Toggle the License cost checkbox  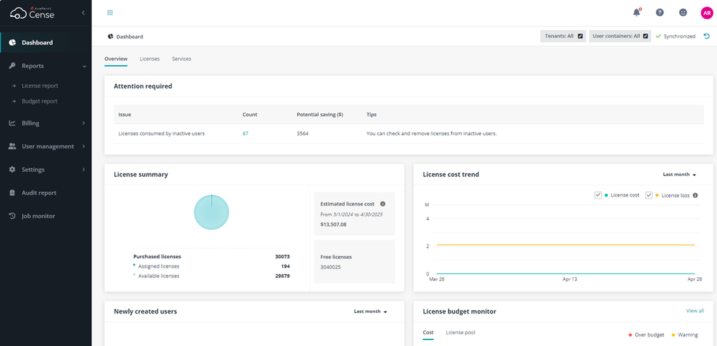598,195
